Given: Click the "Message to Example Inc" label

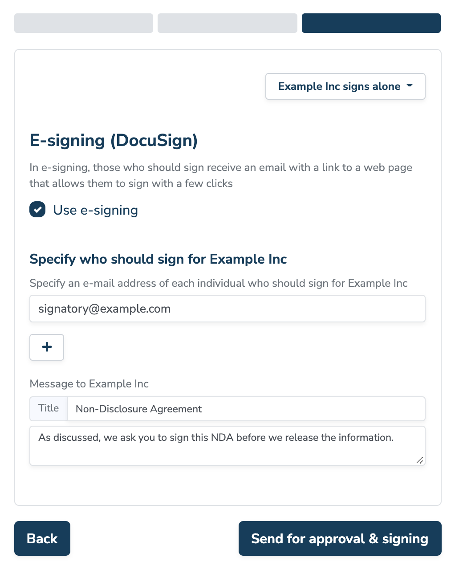Looking at the screenshot, I should pyautogui.click(x=89, y=384).
